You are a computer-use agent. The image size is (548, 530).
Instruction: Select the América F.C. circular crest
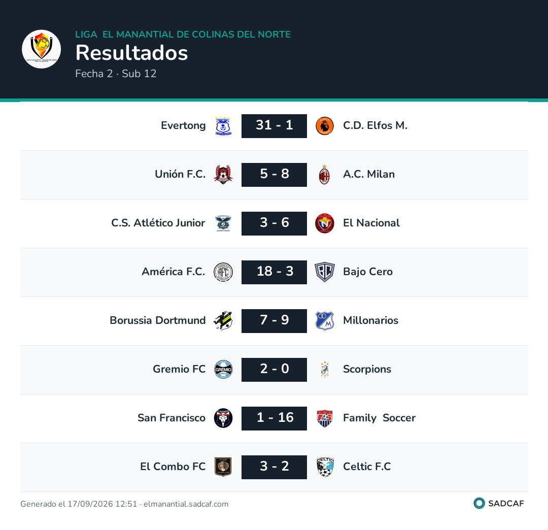(x=223, y=272)
